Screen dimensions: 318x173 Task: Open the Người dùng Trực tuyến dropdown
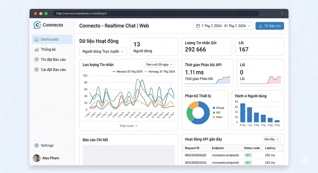point(103,51)
